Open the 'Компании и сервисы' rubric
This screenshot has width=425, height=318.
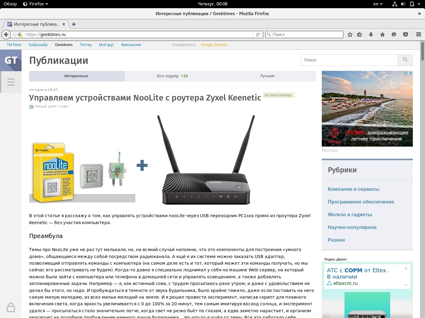353,189
